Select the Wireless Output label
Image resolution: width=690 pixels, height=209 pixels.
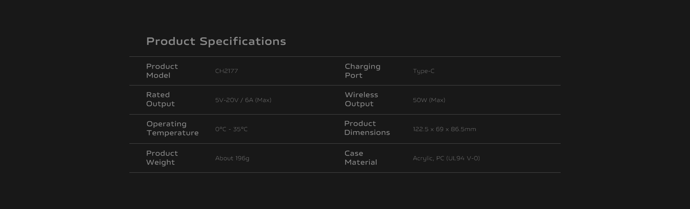[x=361, y=99]
